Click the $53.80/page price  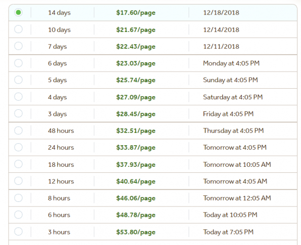click(135, 232)
